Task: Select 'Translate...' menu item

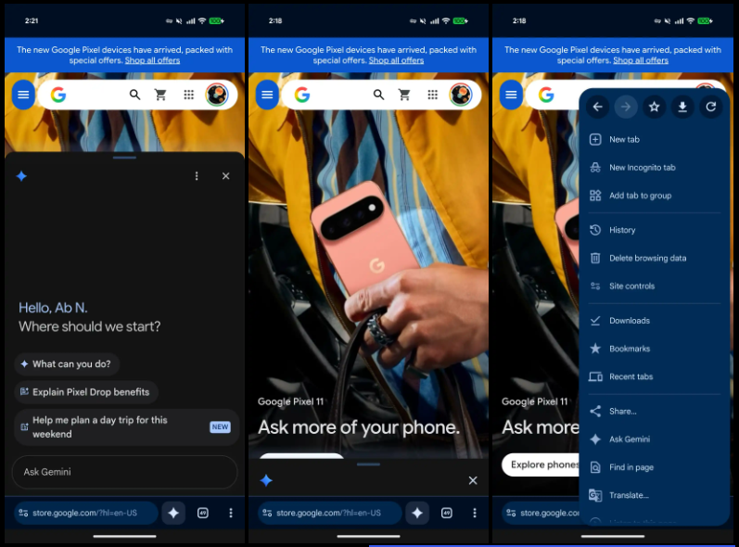Action: 655,495
